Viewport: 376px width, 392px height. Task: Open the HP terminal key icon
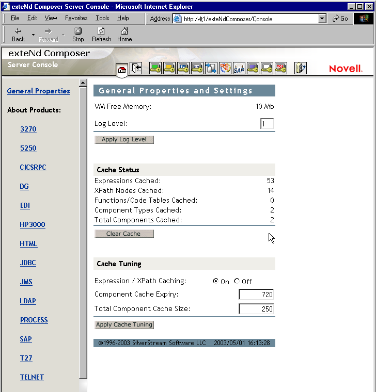tap(197, 68)
